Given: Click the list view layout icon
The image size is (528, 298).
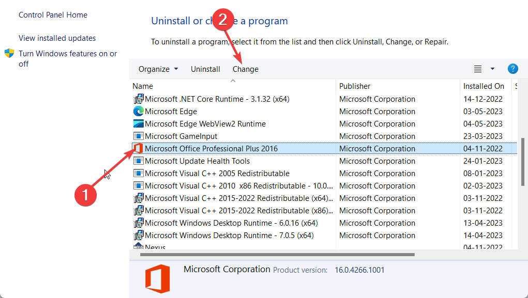Looking at the screenshot, I should [x=477, y=69].
